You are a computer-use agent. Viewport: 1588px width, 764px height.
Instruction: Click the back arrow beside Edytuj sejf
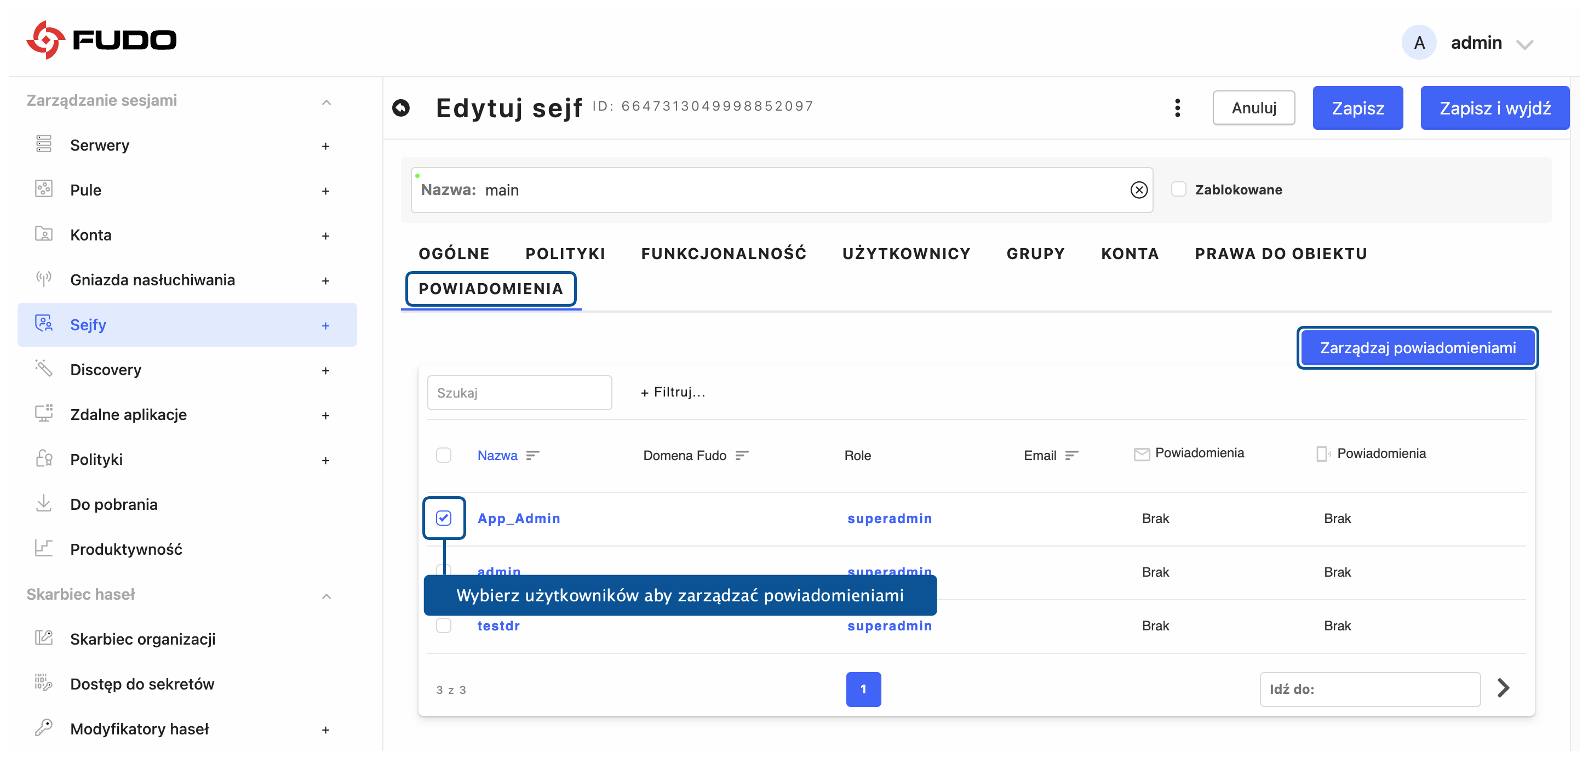click(401, 108)
